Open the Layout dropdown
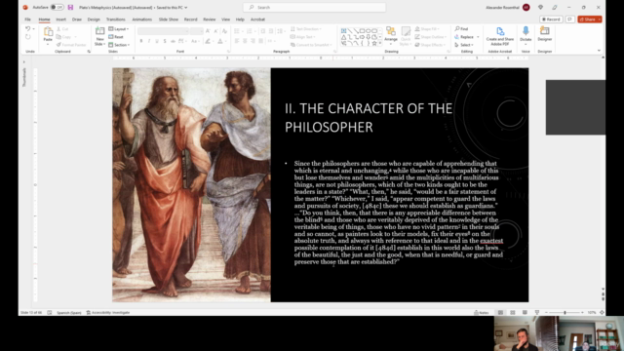This screenshot has height=351, width=624. tap(119, 28)
